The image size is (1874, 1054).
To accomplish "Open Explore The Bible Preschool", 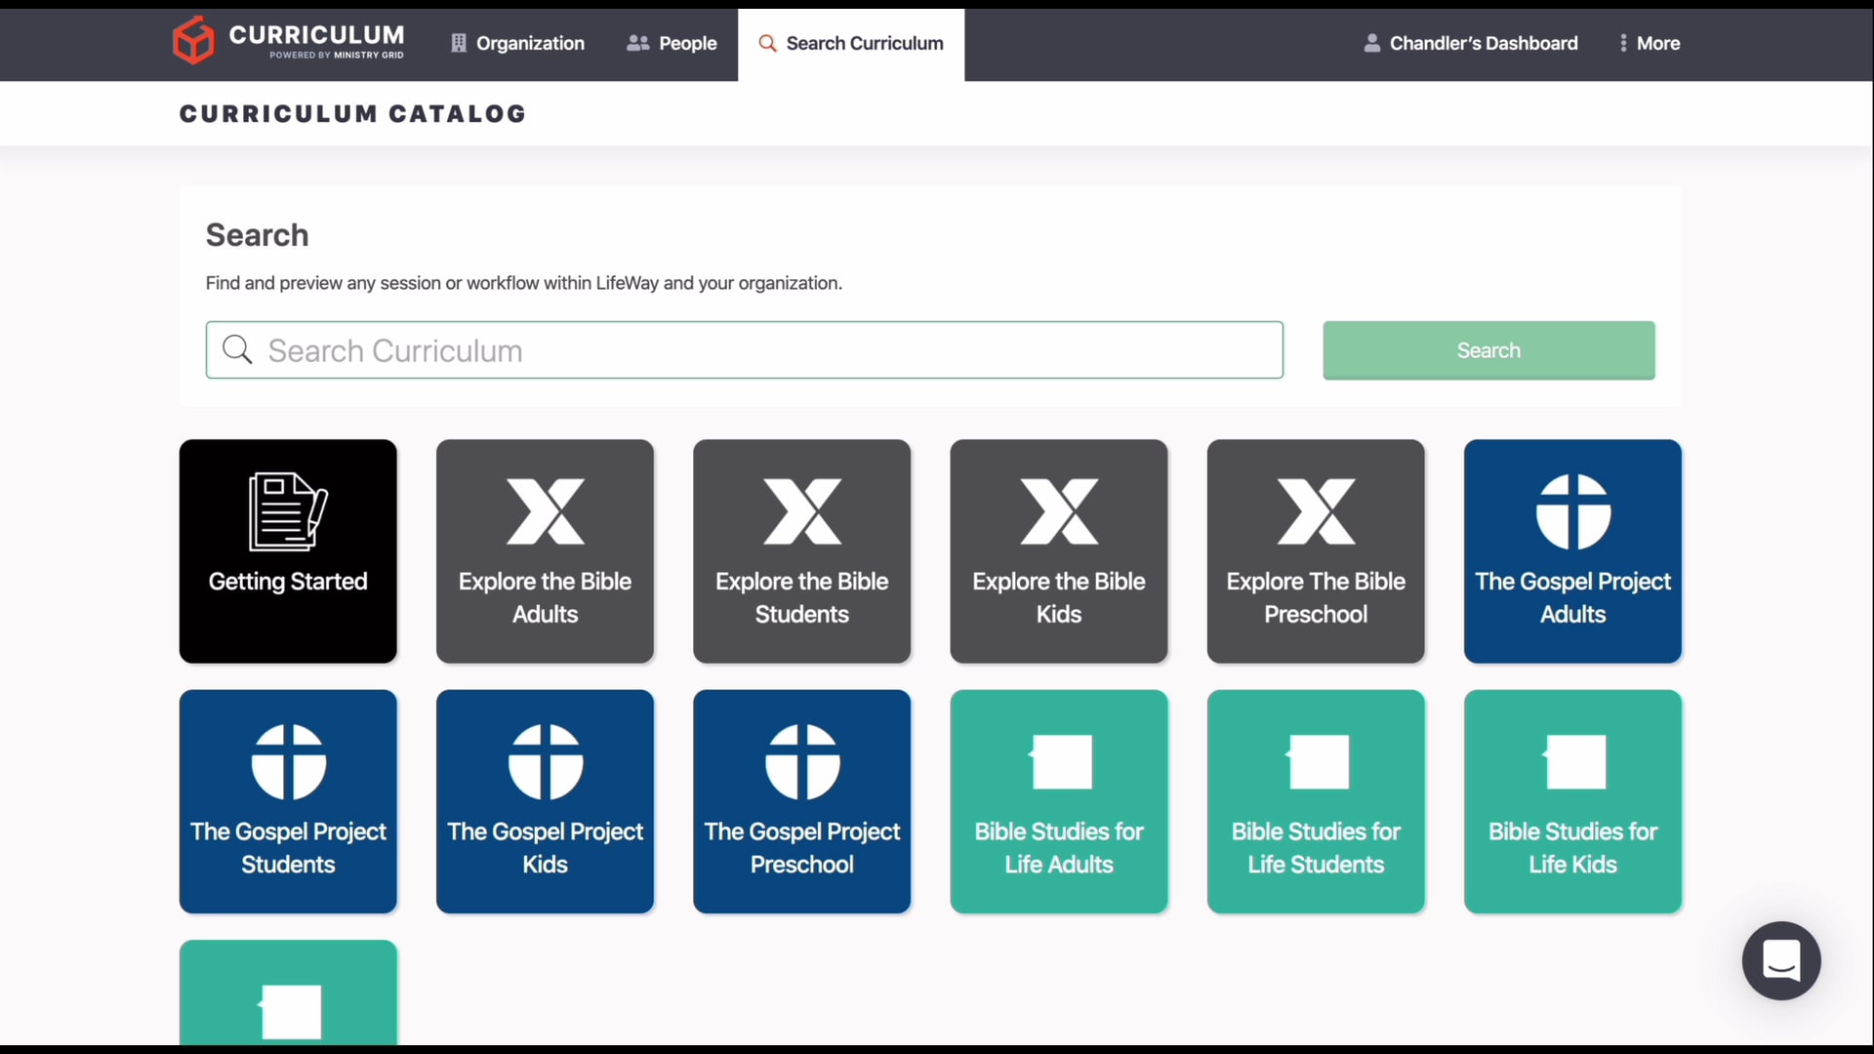I will 1316,551.
